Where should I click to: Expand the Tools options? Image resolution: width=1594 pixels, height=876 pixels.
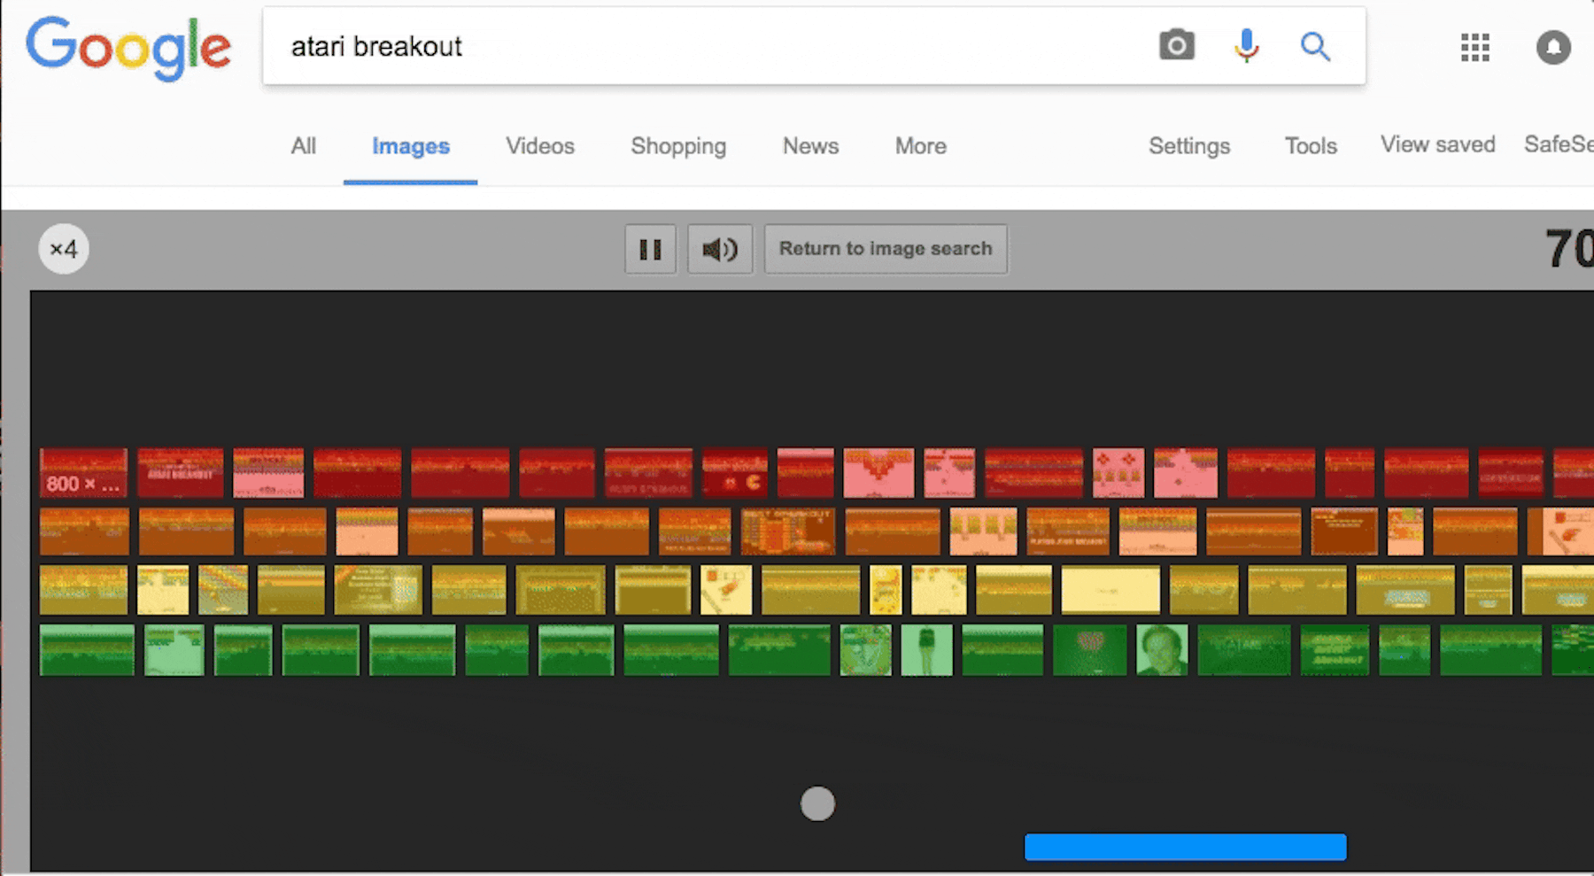[1311, 146]
